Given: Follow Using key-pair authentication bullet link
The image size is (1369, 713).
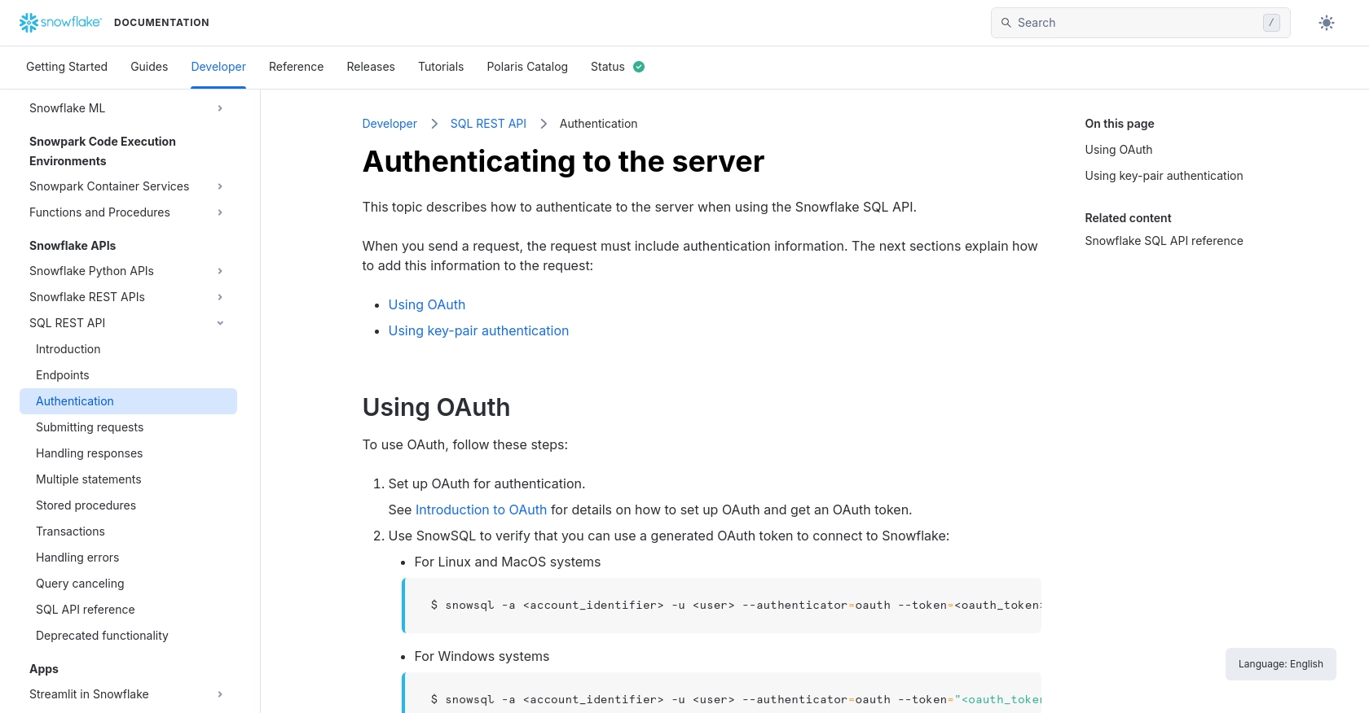Looking at the screenshot, I should point(478,330).
